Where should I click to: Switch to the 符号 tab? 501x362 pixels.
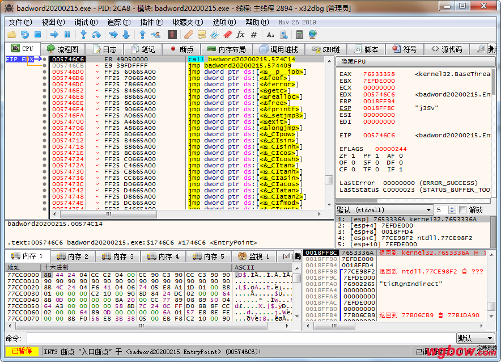(405, 49)
